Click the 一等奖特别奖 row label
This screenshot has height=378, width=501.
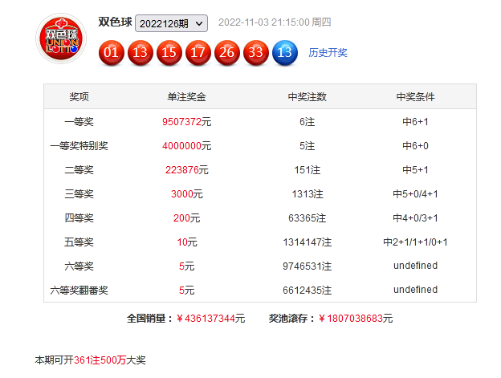coord(79,146)
